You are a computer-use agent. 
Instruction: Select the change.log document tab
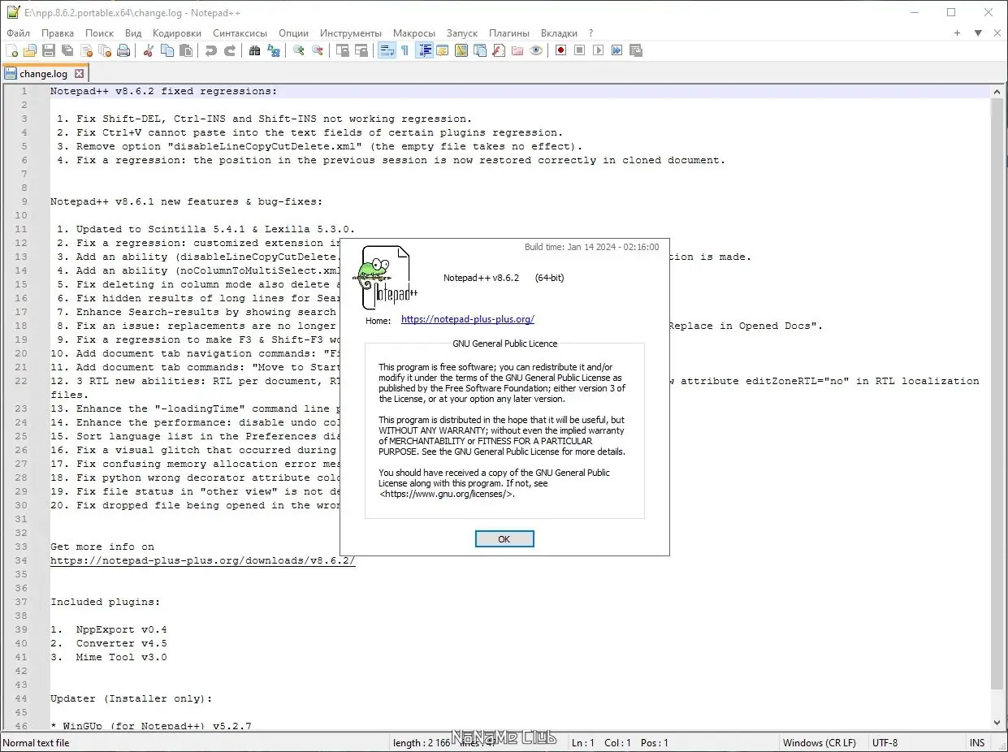[x=44, y=74]
